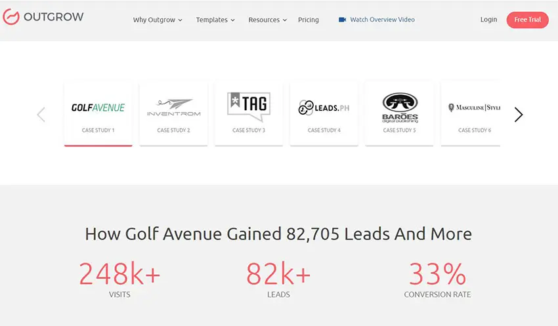Switch to Case Study 5 label

coord(399,130)
